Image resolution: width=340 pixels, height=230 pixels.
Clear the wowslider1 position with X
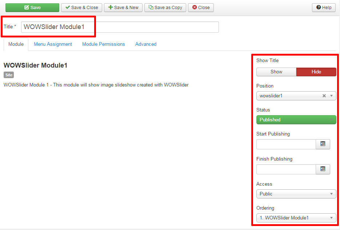(324, 96)
